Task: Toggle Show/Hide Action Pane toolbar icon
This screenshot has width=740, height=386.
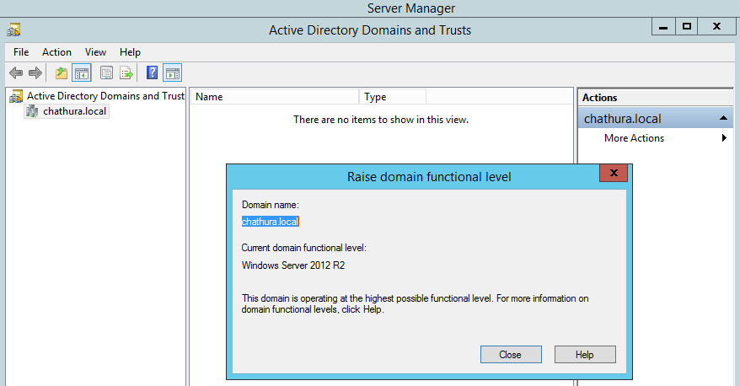Action: coord(172,73)
